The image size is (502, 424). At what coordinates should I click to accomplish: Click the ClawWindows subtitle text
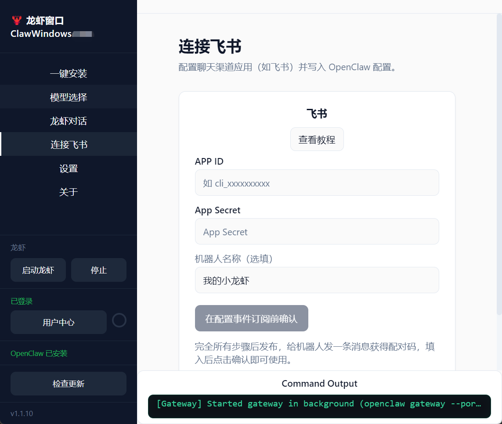click(41, 34)
